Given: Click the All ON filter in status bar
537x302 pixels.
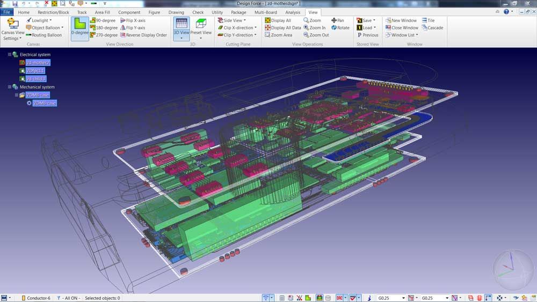Looking at the screenshot, I should click(68, 298).
